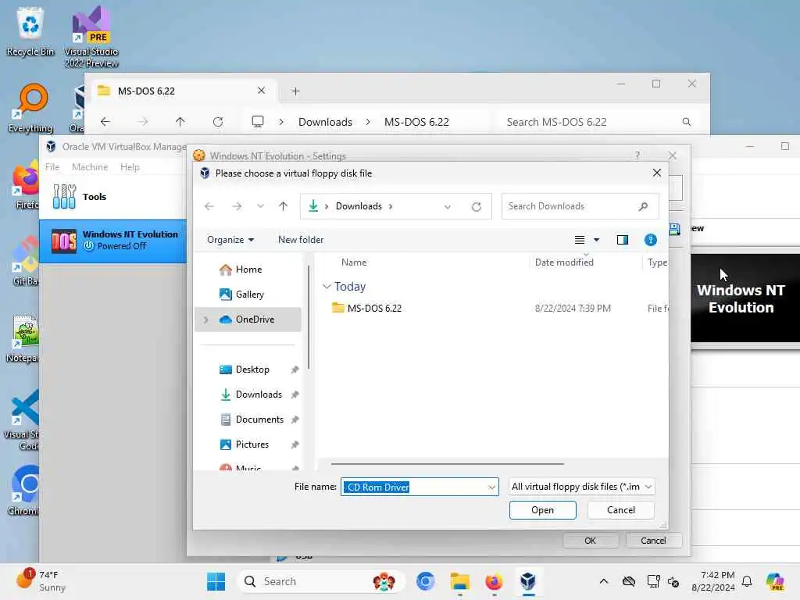Close the MS-DOS 6.22 Explorer tab
The height and width of the screenshot is (600, 800).
click(261, 91)
